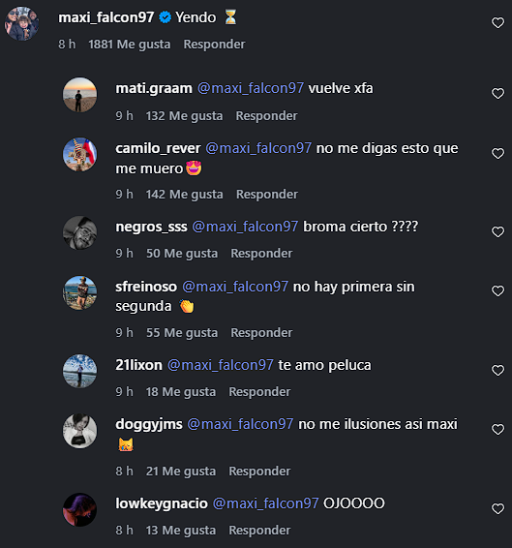
Task: Follow @maxi_falcon97 mention in lowkeygnacio's reply
Action: [265, 503]
